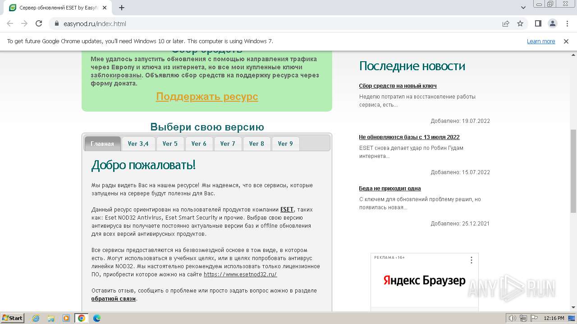Close the ESET update server tab

(105, 8)
